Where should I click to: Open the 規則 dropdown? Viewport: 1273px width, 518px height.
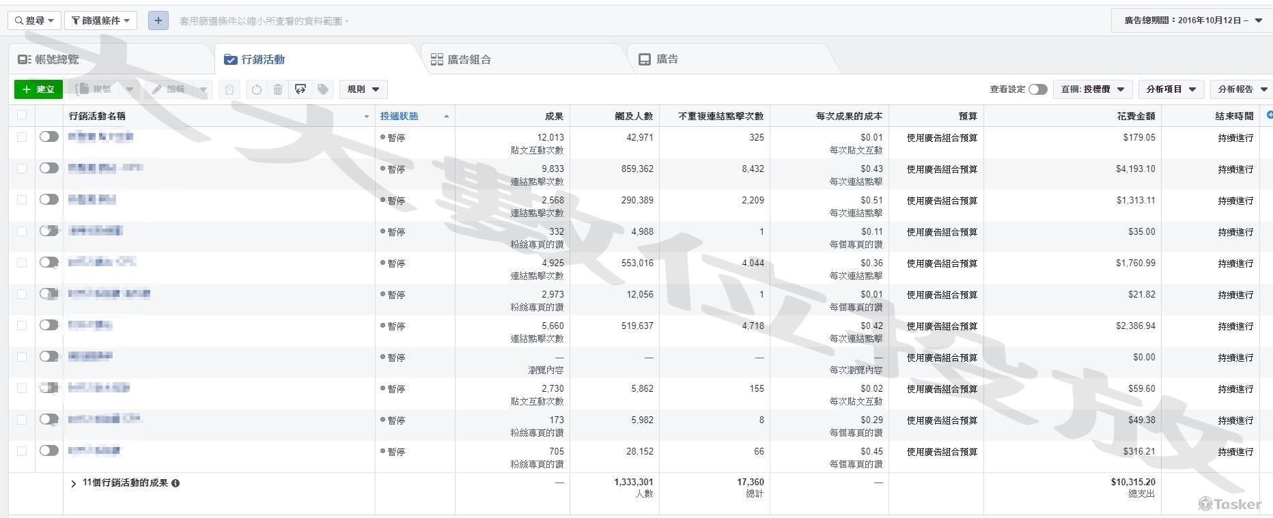(x=363, y=89)
